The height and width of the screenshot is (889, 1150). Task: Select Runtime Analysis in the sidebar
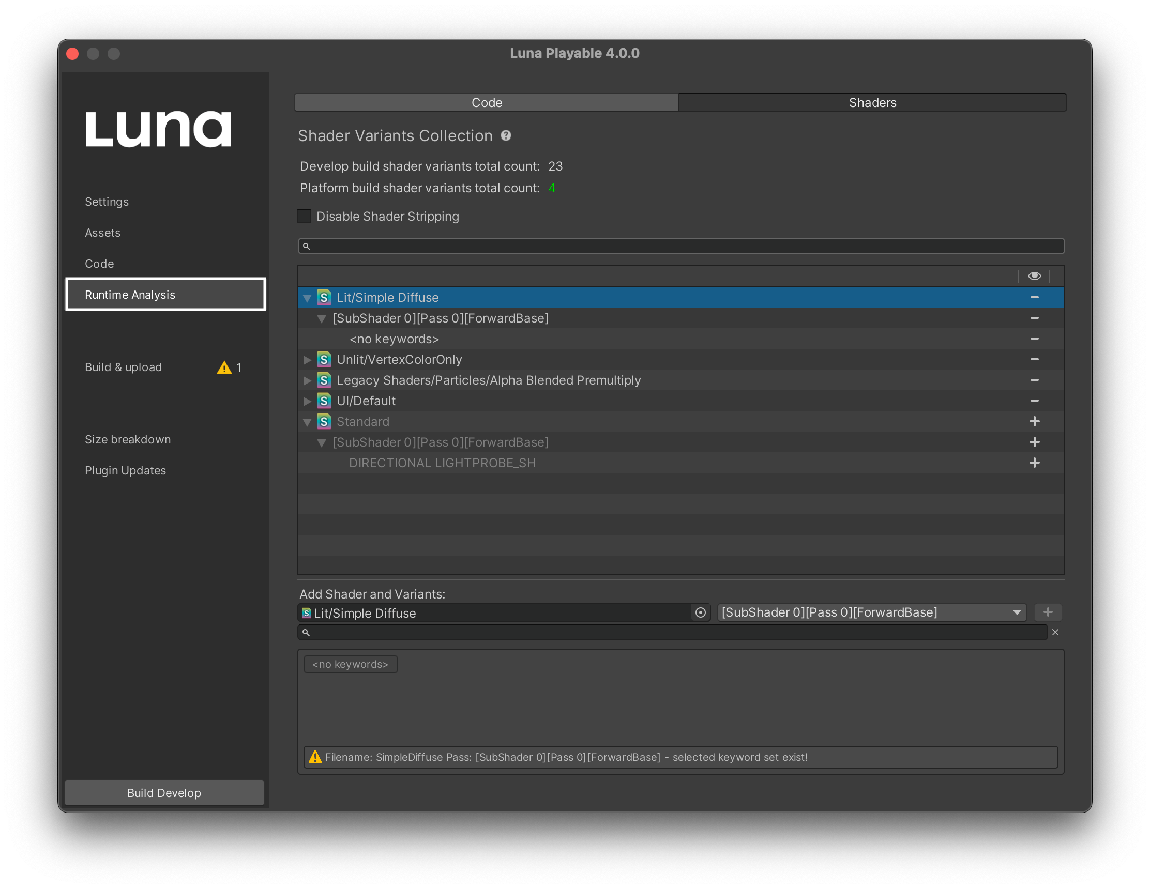point(165,295)
